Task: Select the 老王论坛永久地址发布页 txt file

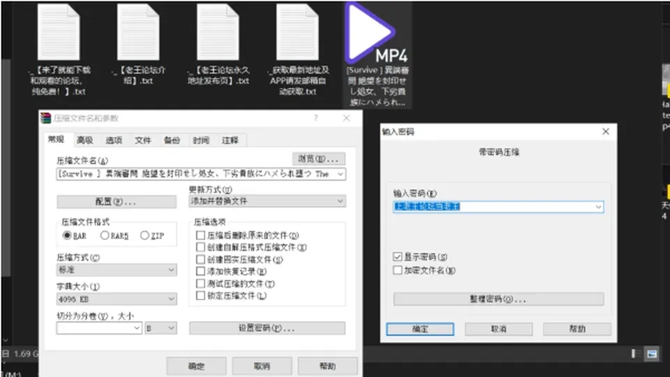Action: tap(218, 33)
